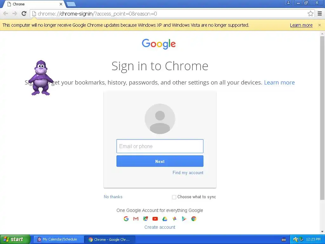
Task: Close the Chrome tab
Action: (61, 4)
